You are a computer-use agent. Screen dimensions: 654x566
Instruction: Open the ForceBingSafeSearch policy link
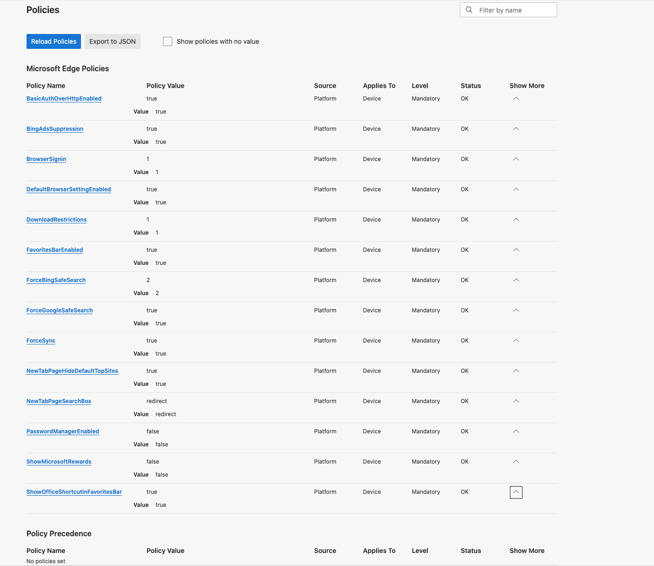pyautogui.click(x=56, y=280)
